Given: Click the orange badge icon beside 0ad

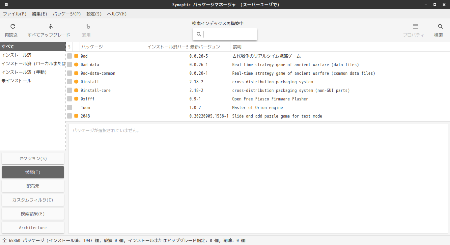Looking at the screenshot, I should pyautogui.click(x=76, y=56).
